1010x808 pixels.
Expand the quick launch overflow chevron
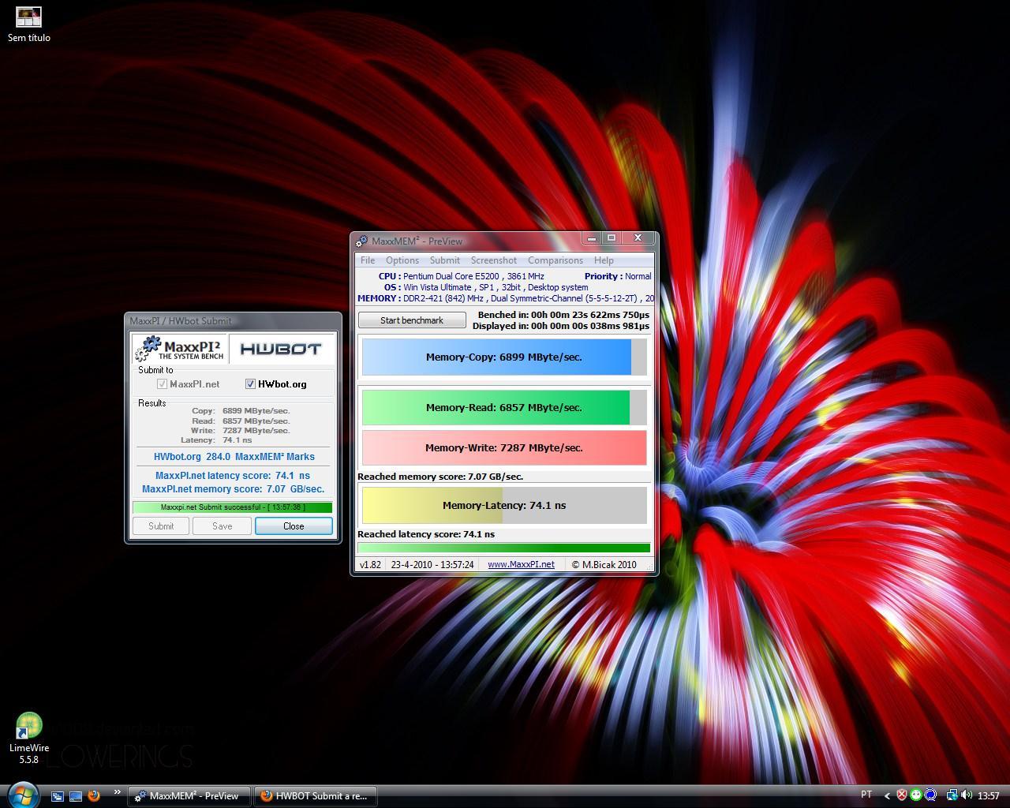coord(118,792)
